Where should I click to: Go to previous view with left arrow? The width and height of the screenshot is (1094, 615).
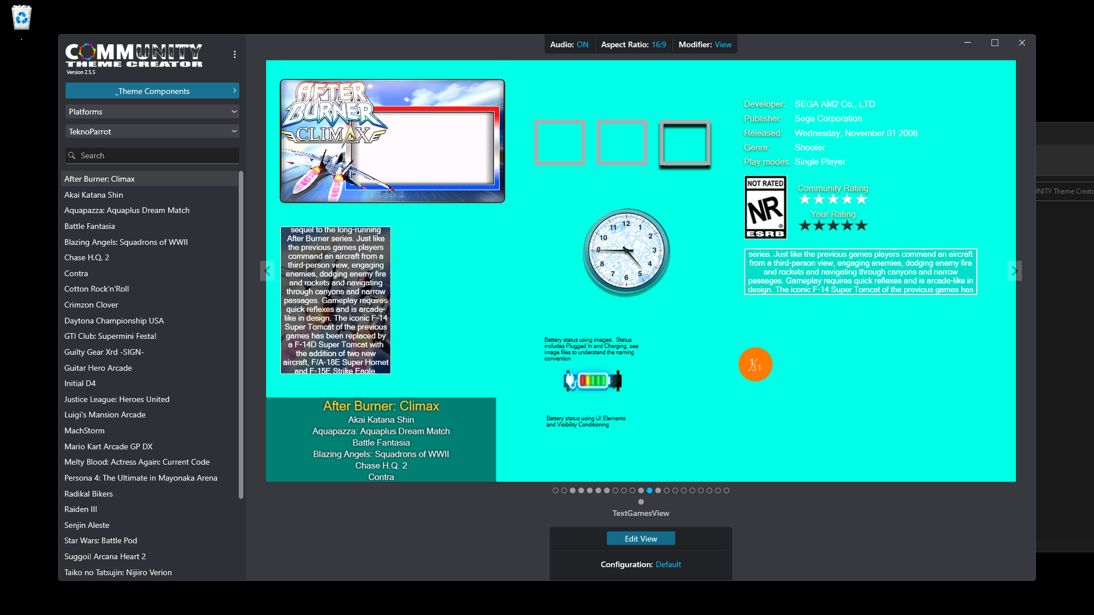click(x=267, y=271)
